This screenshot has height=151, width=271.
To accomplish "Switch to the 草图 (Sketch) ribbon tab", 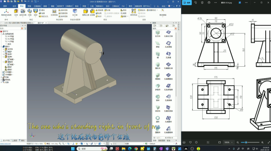I will click(x=29, y=6).
